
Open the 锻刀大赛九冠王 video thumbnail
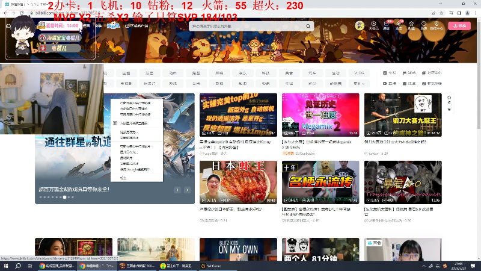403,115
